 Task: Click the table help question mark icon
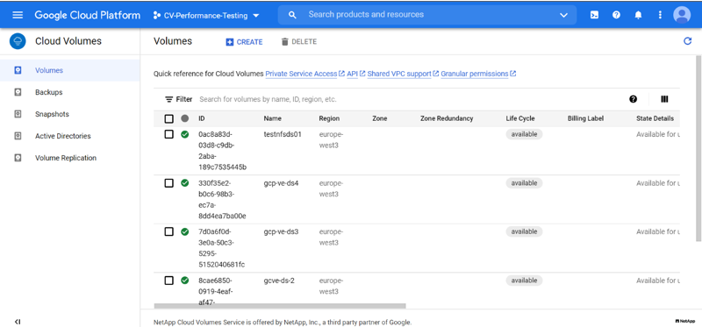[x=633, y=99]
